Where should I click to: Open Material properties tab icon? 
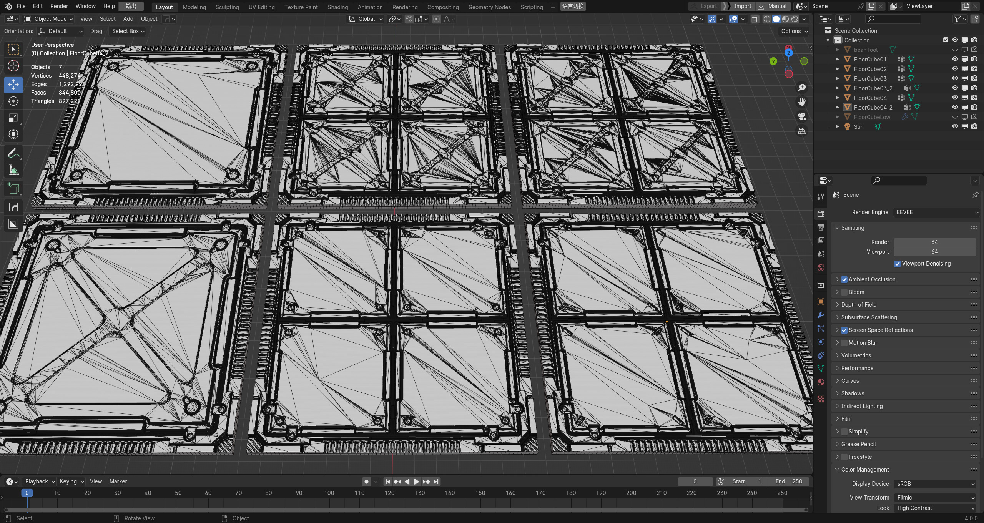(x=821, y=382)
